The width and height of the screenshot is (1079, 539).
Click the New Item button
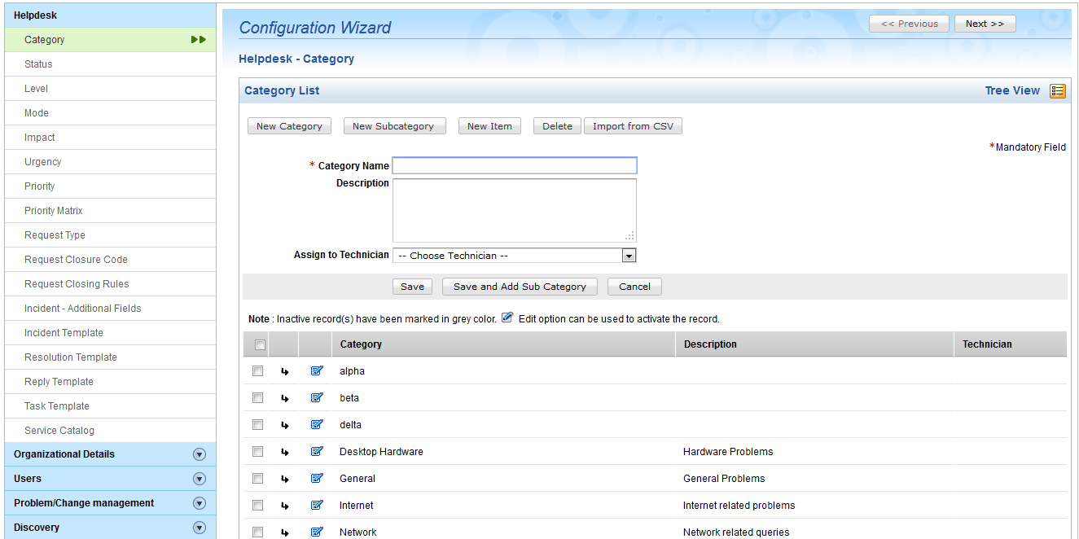point(489,126)
